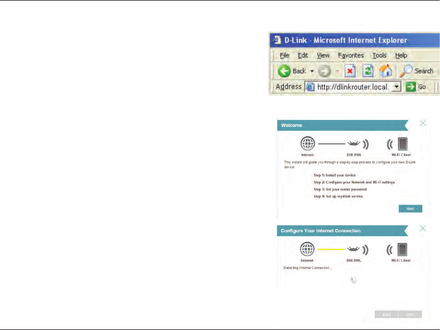Click the 'Step 4: Set up mydlink service' text
The width and height of the screenshot is (440, 330).
(x=338, y=196)
